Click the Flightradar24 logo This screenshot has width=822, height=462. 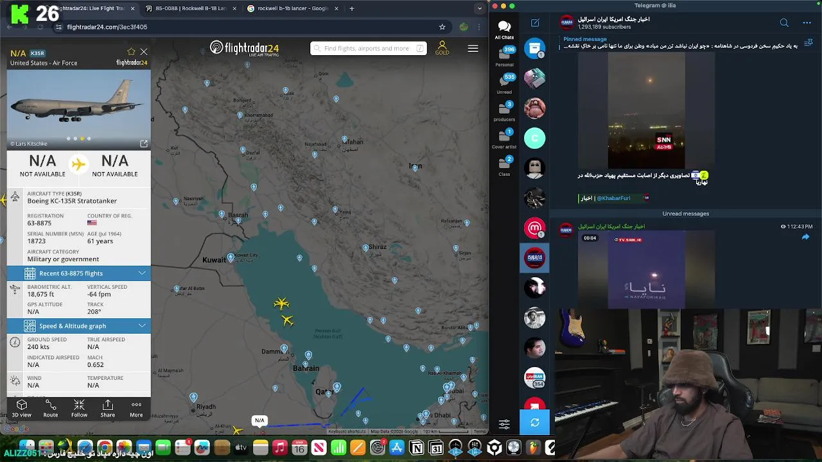click(x=245, y=48)
